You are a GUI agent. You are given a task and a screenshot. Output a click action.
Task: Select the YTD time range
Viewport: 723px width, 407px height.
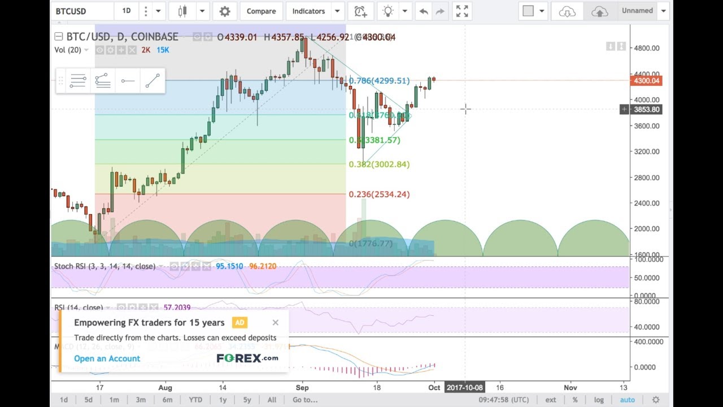click(195, 400)
